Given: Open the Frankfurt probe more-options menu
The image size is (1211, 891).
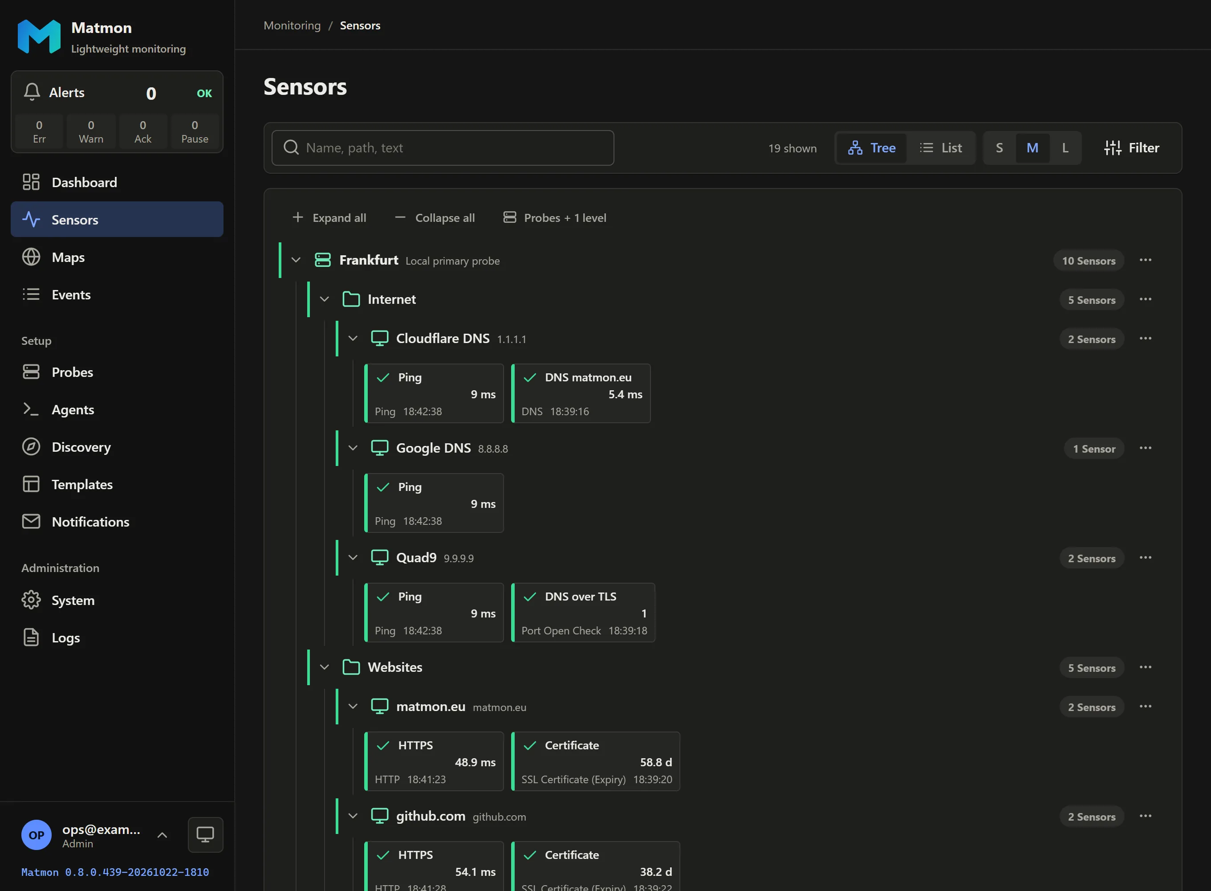Looking at the screenshot, I should pyautogui.click(x=1145, y=261).
